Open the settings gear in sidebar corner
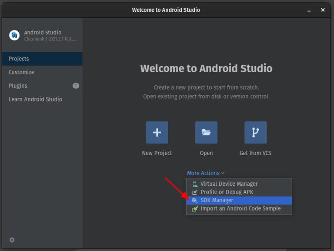 pos(12,240)
